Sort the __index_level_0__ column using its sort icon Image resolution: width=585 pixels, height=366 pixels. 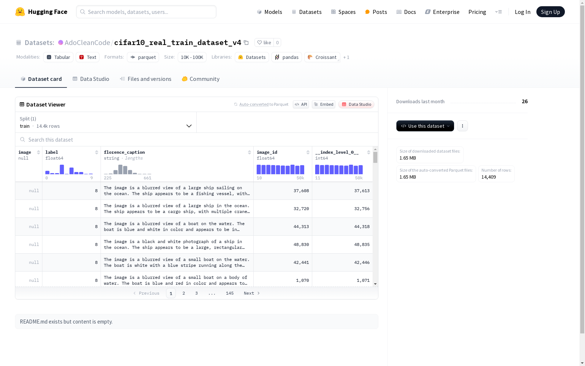coord(369,152)
